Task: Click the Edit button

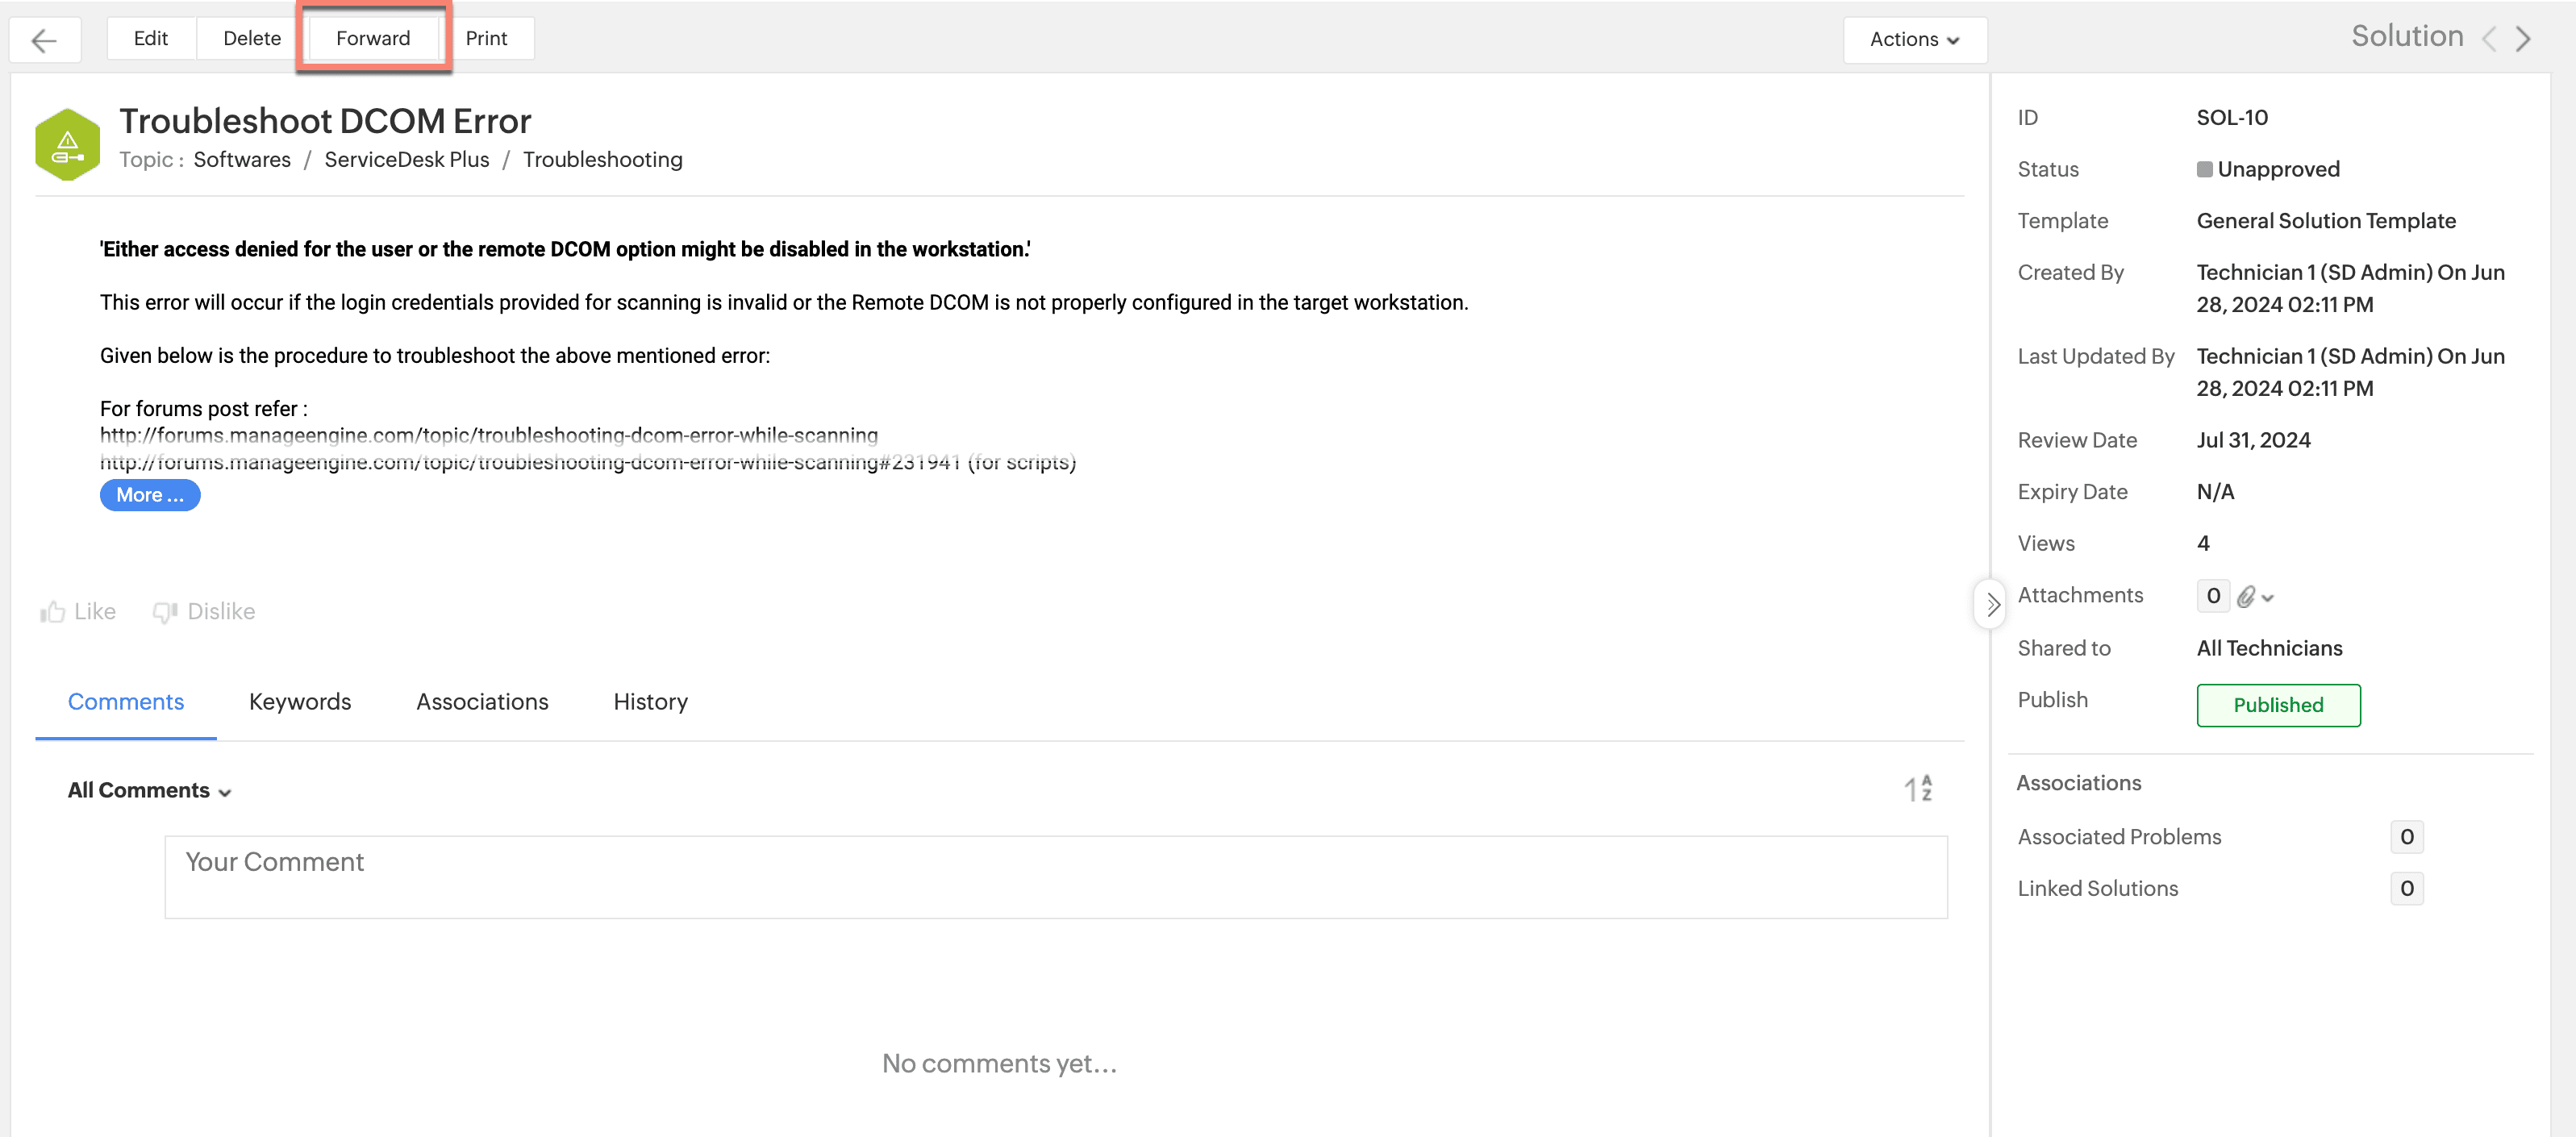Action: tap(151, 39)
